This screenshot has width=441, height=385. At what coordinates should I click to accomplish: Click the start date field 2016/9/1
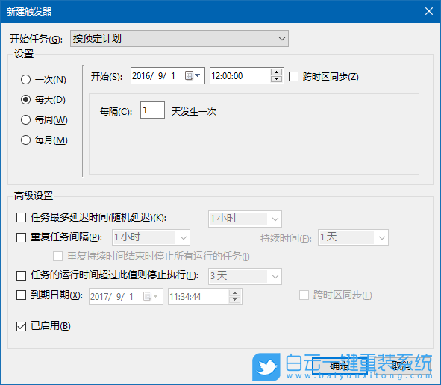(x=168, y=75)
